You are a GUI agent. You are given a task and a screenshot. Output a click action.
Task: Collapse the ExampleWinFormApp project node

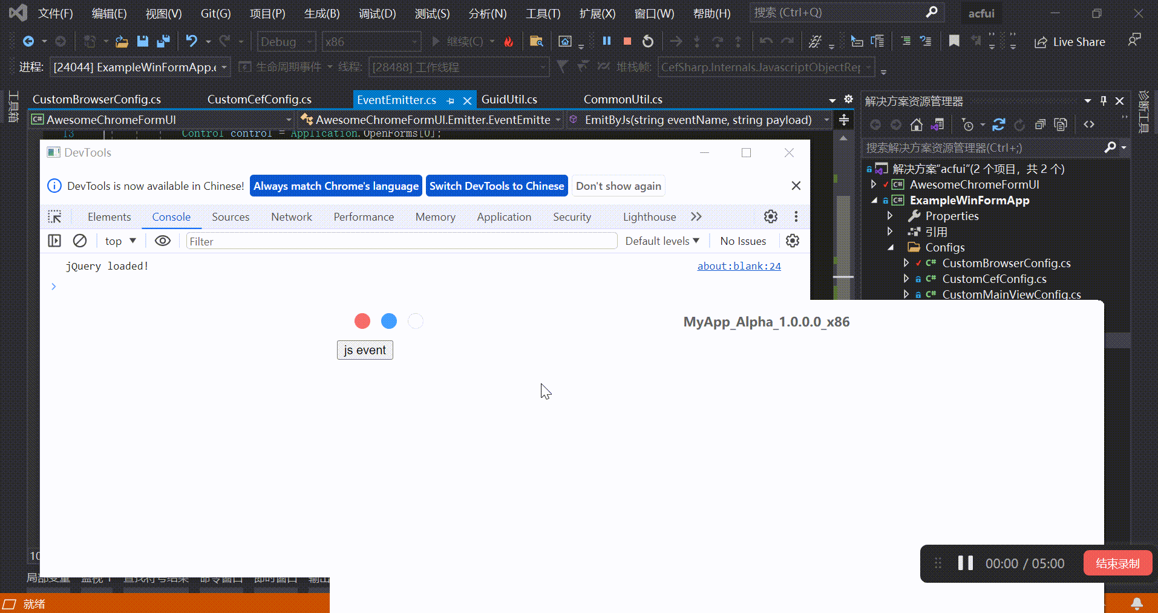coord(874,200)
